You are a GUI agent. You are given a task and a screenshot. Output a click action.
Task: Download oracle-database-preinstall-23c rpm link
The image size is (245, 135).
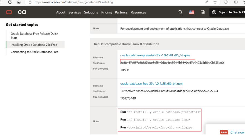point(155,55)
